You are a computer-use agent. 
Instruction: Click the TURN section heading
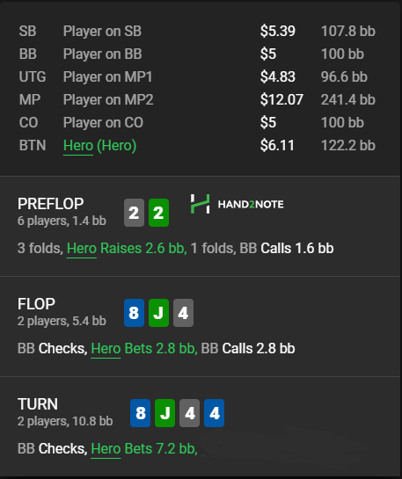pos(38,404)
